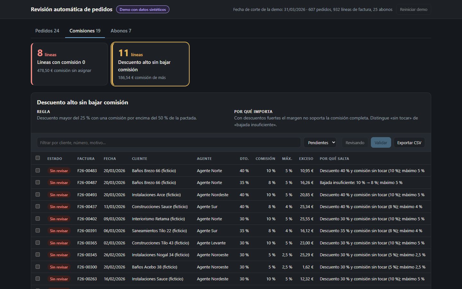
Task: Click client Construcciones Tilo 43 (ficticio)
Action: pyautogui.click(x=160, y=243)
